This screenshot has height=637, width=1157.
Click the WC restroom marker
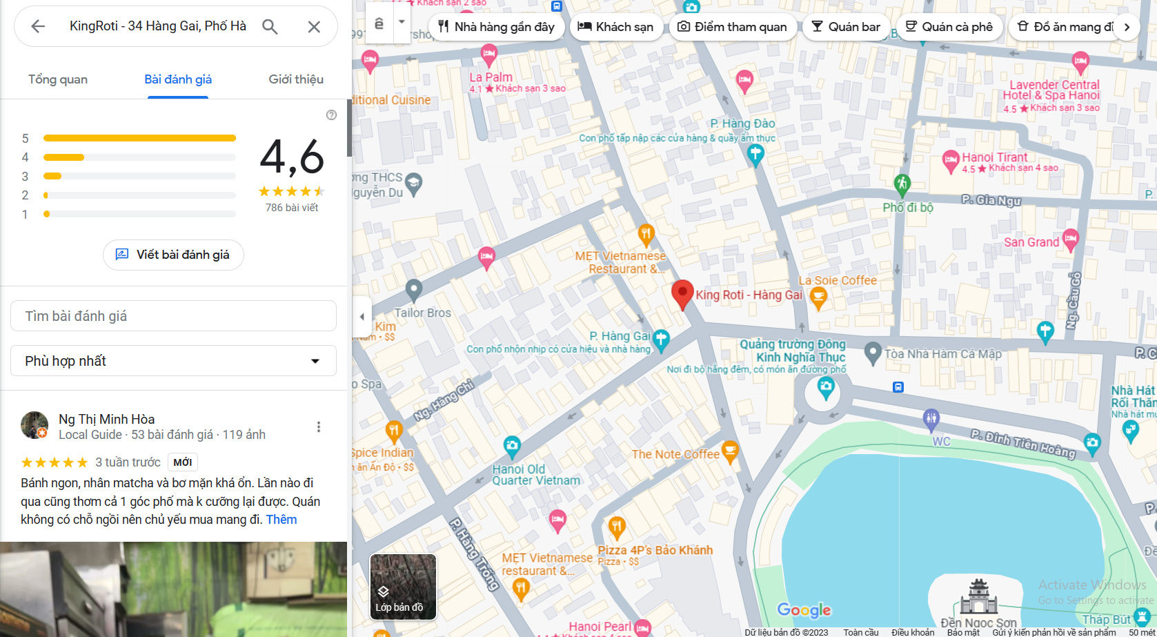coord(931,419)
